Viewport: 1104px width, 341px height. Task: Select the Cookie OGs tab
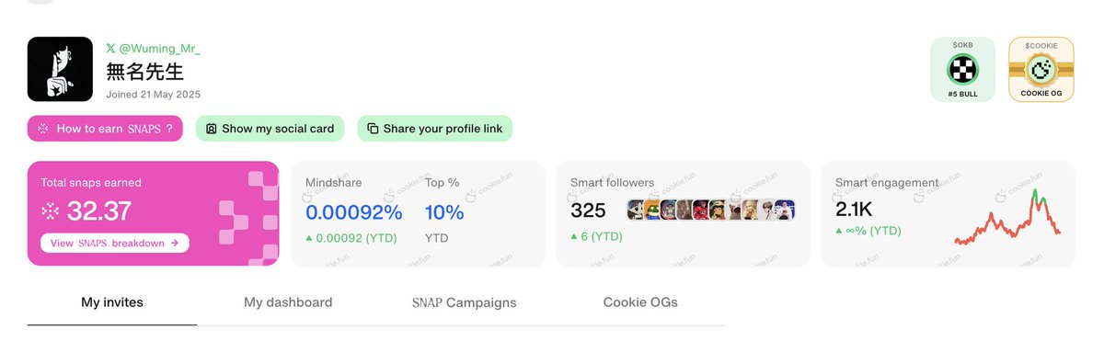pos(640,301)
